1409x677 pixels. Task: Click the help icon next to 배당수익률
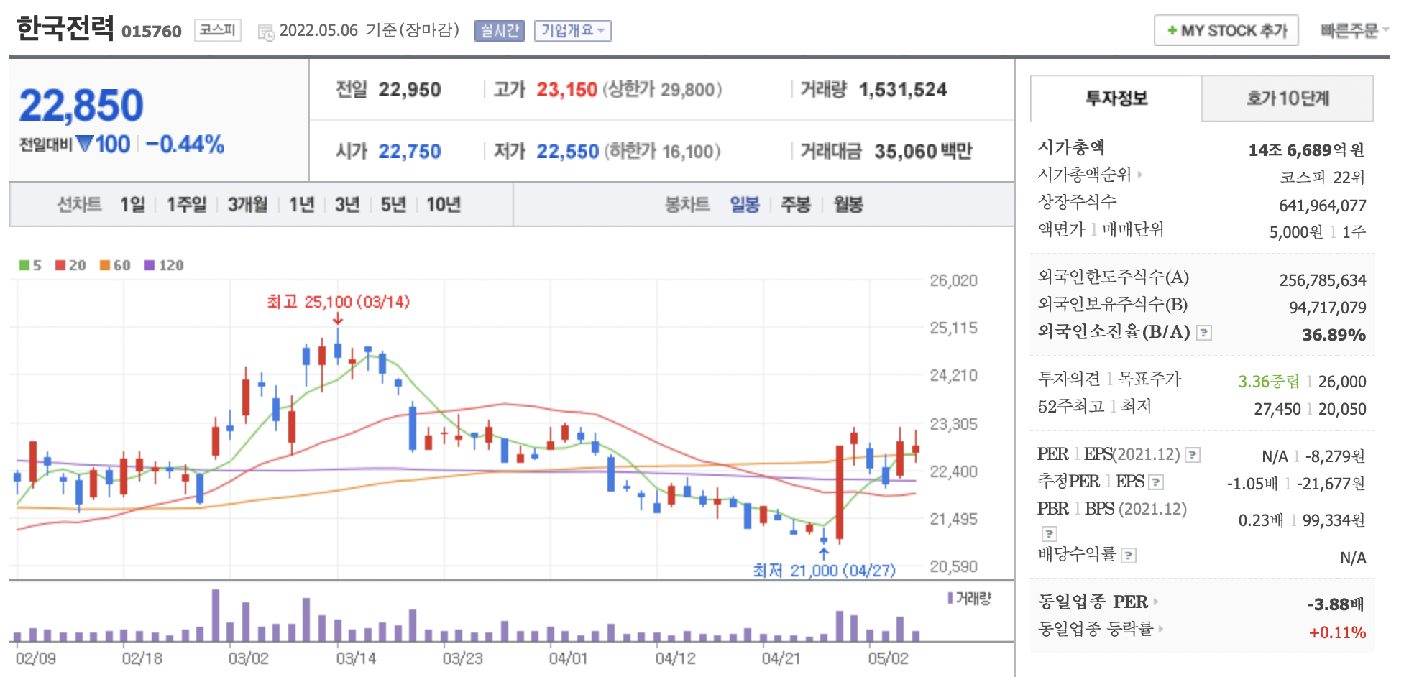point(1129,556)
